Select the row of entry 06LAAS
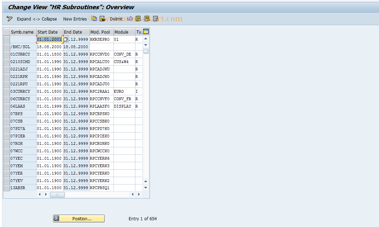 pyautogui.click(x=7, y=106)
